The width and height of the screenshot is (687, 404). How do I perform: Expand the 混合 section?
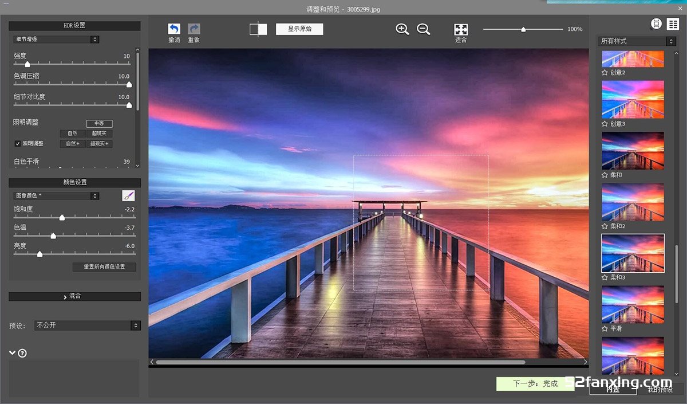tap(74, 296)
